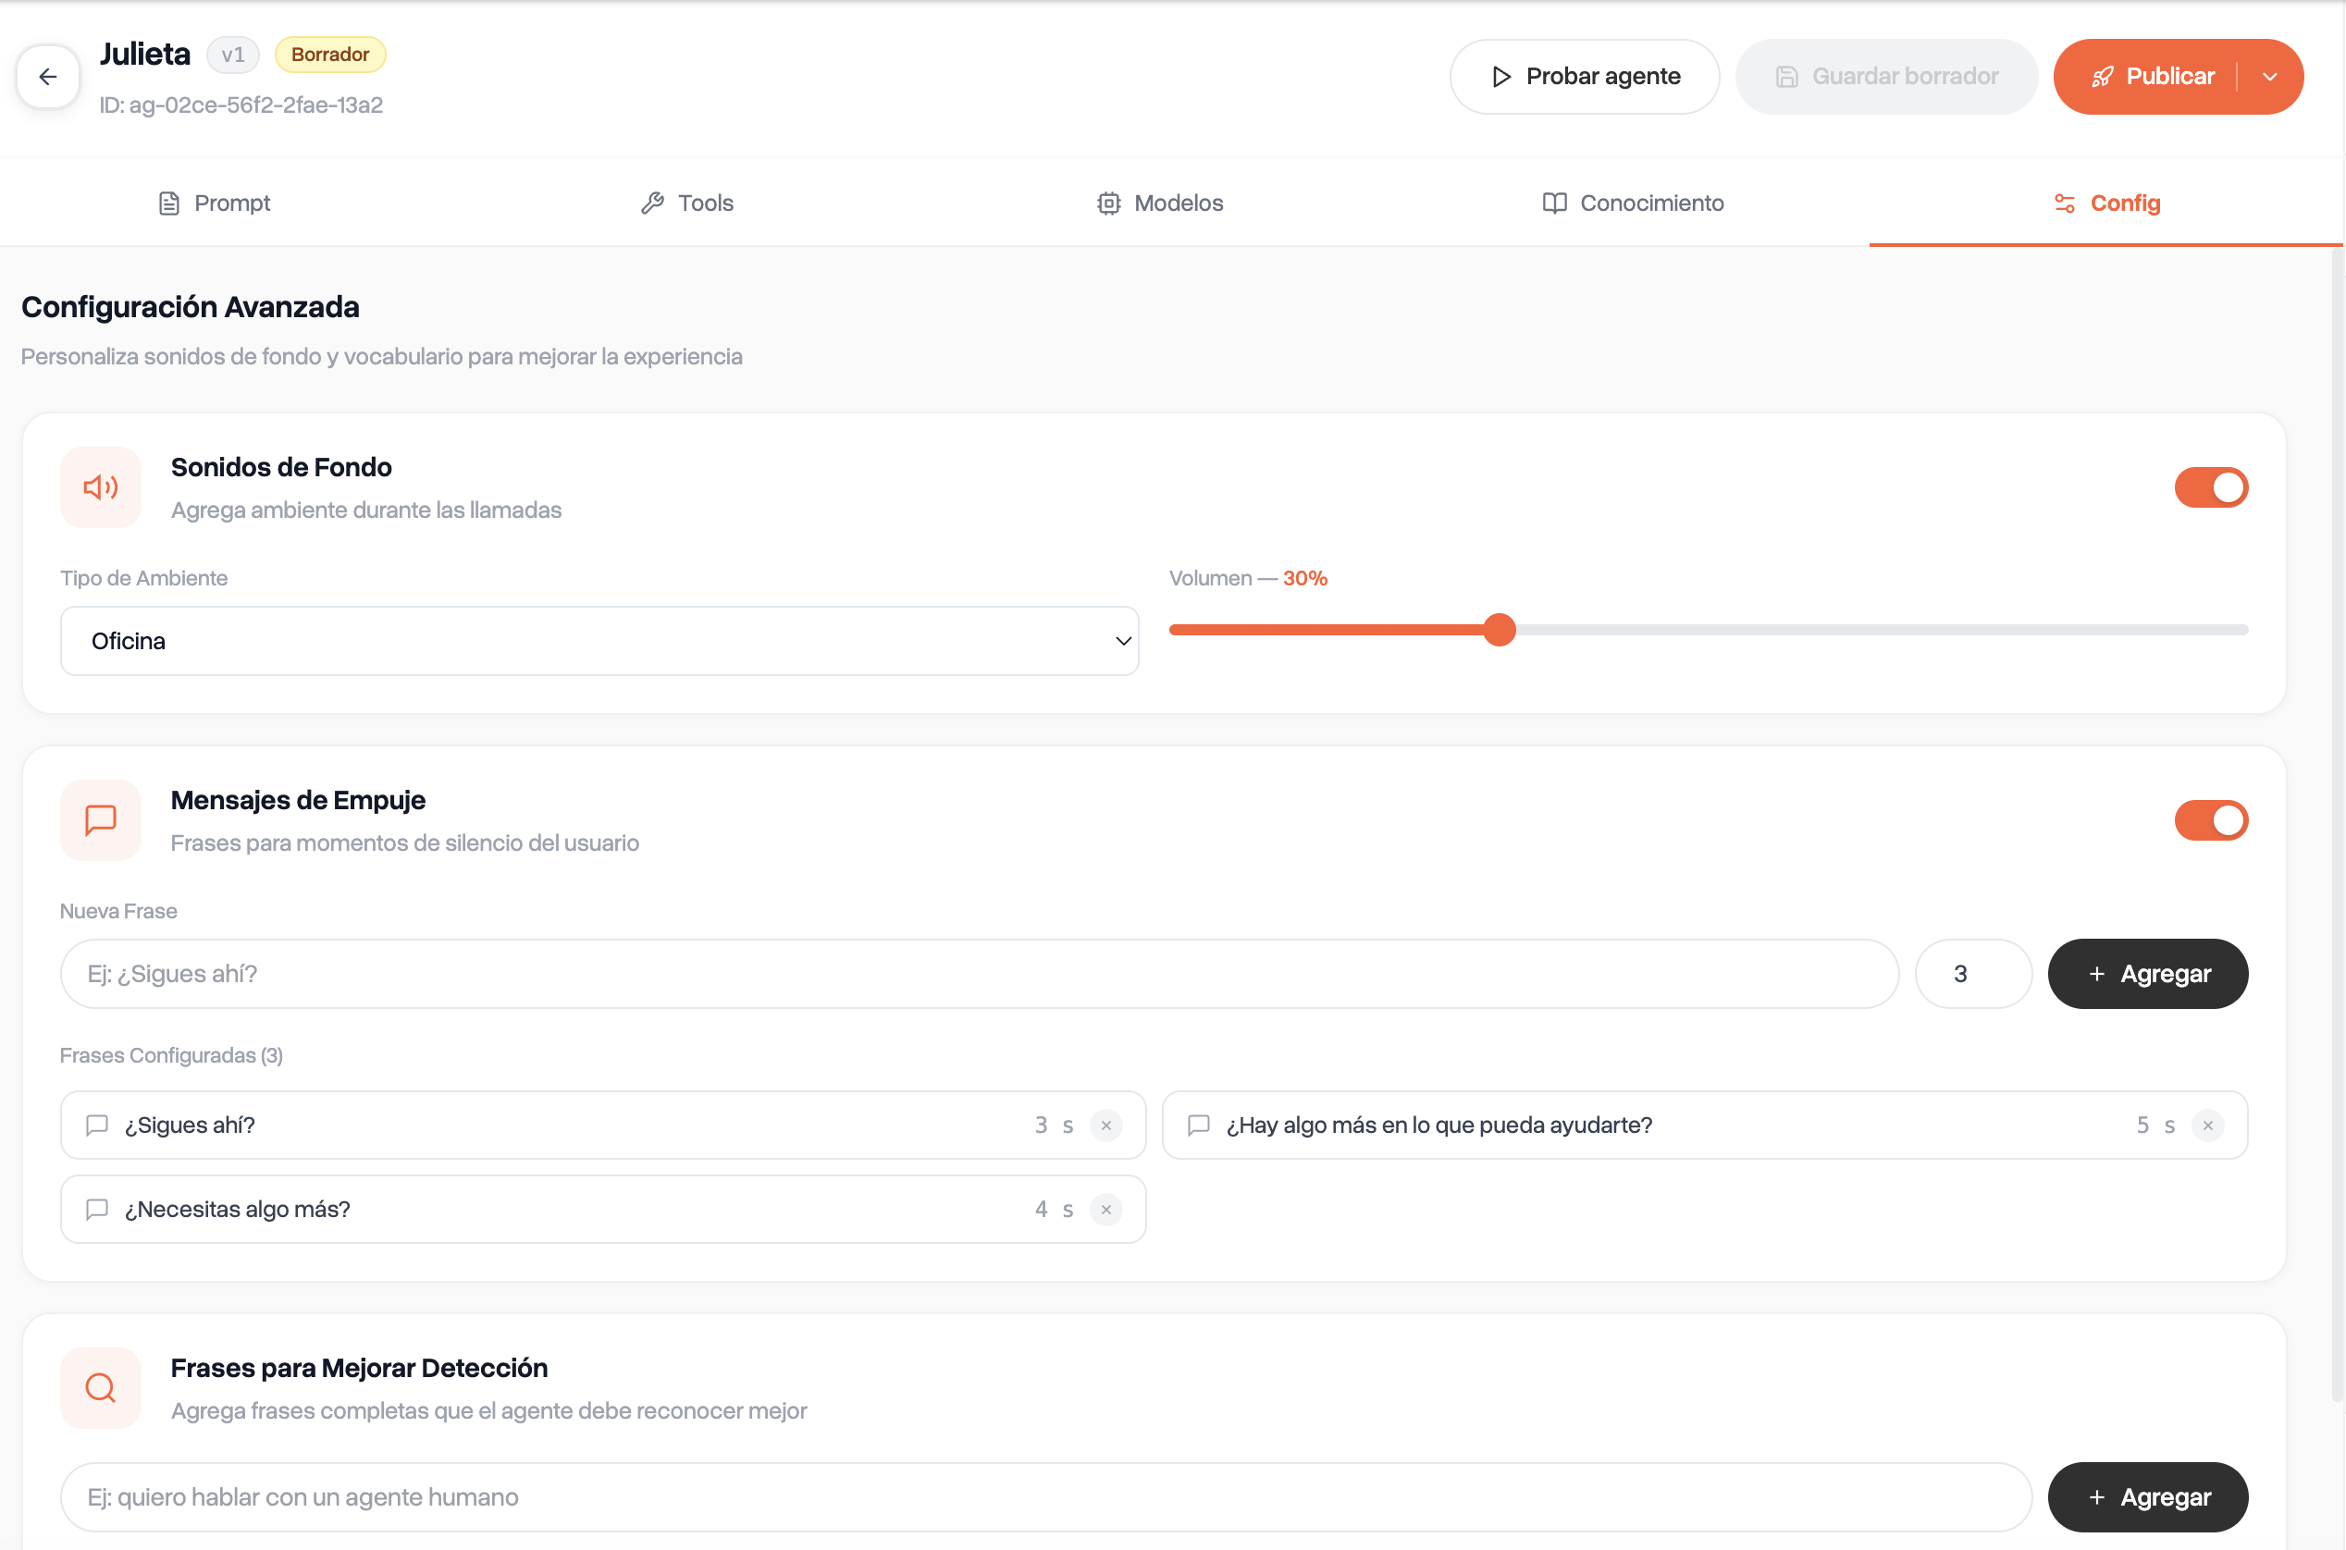Go back using the arrow button
2346x1550 pixels.
(x=47, y=76)
